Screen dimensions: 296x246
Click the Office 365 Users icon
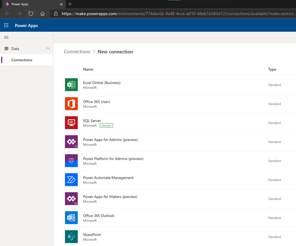coord(71,104)
